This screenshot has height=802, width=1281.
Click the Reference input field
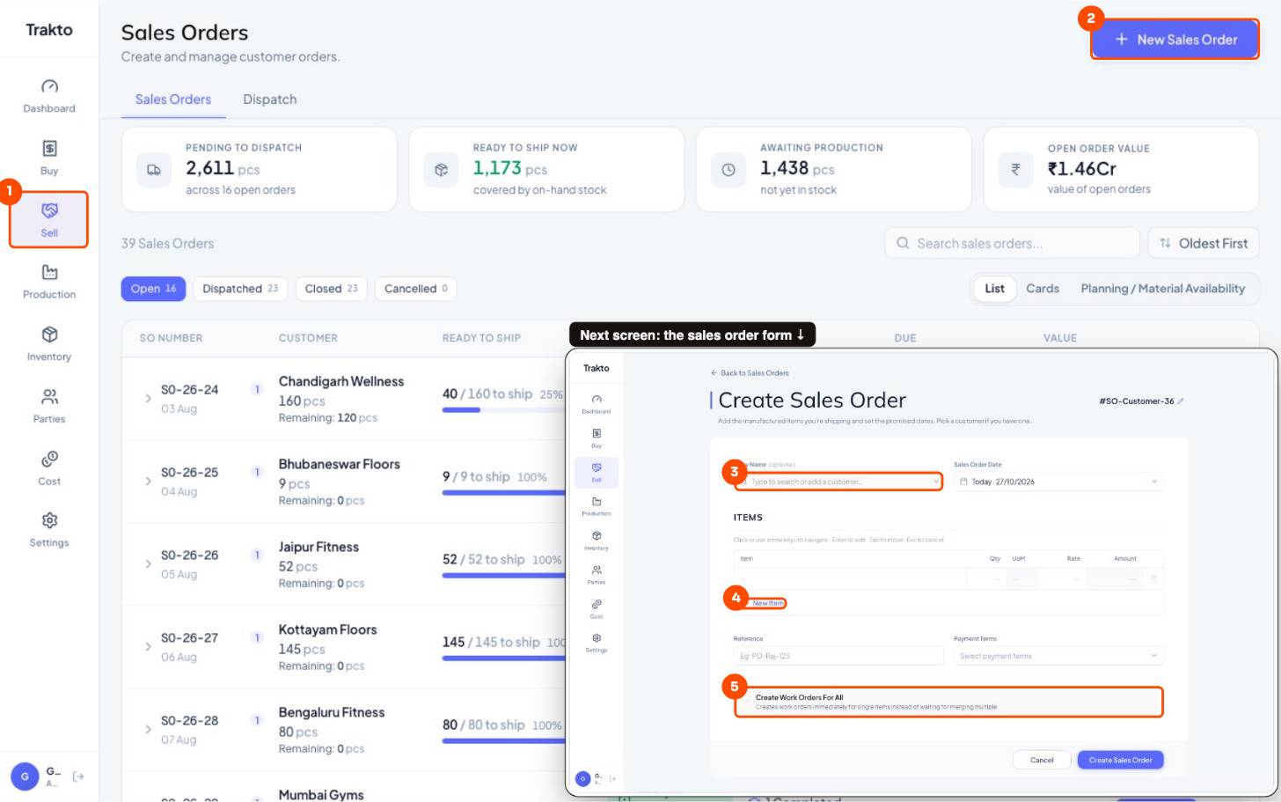point(838,656)
